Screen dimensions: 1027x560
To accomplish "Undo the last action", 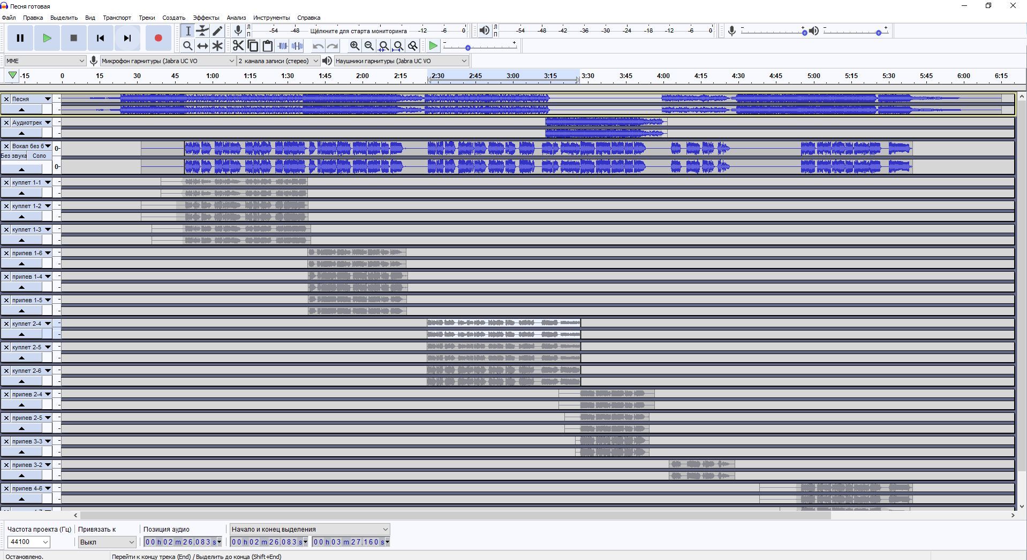I will pyautogui.click(x=318, y=45).
